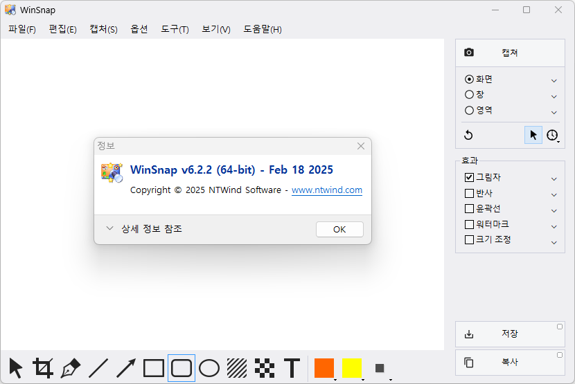Select the arrow pointer tool in bottom toolbar

coord(16,368)
